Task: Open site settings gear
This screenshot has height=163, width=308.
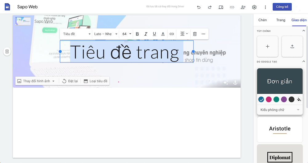Action: point(254,7)
